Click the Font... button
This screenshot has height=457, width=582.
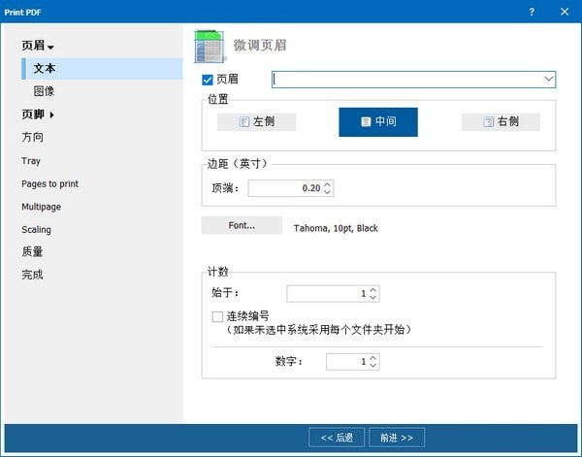click(x=242, y=225)
